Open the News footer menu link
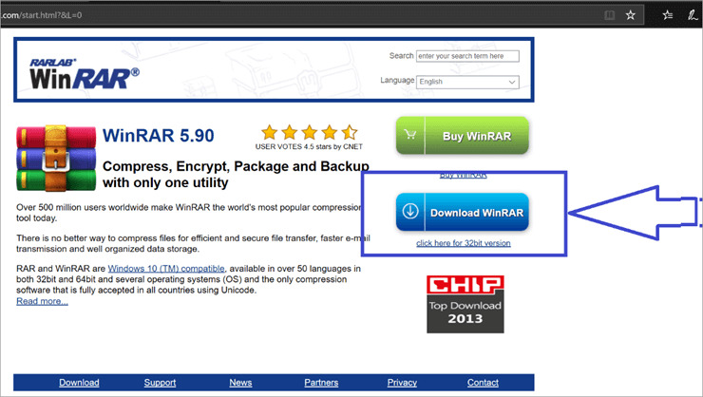This screenshot has width=703, height=397. tap(240, 382)
